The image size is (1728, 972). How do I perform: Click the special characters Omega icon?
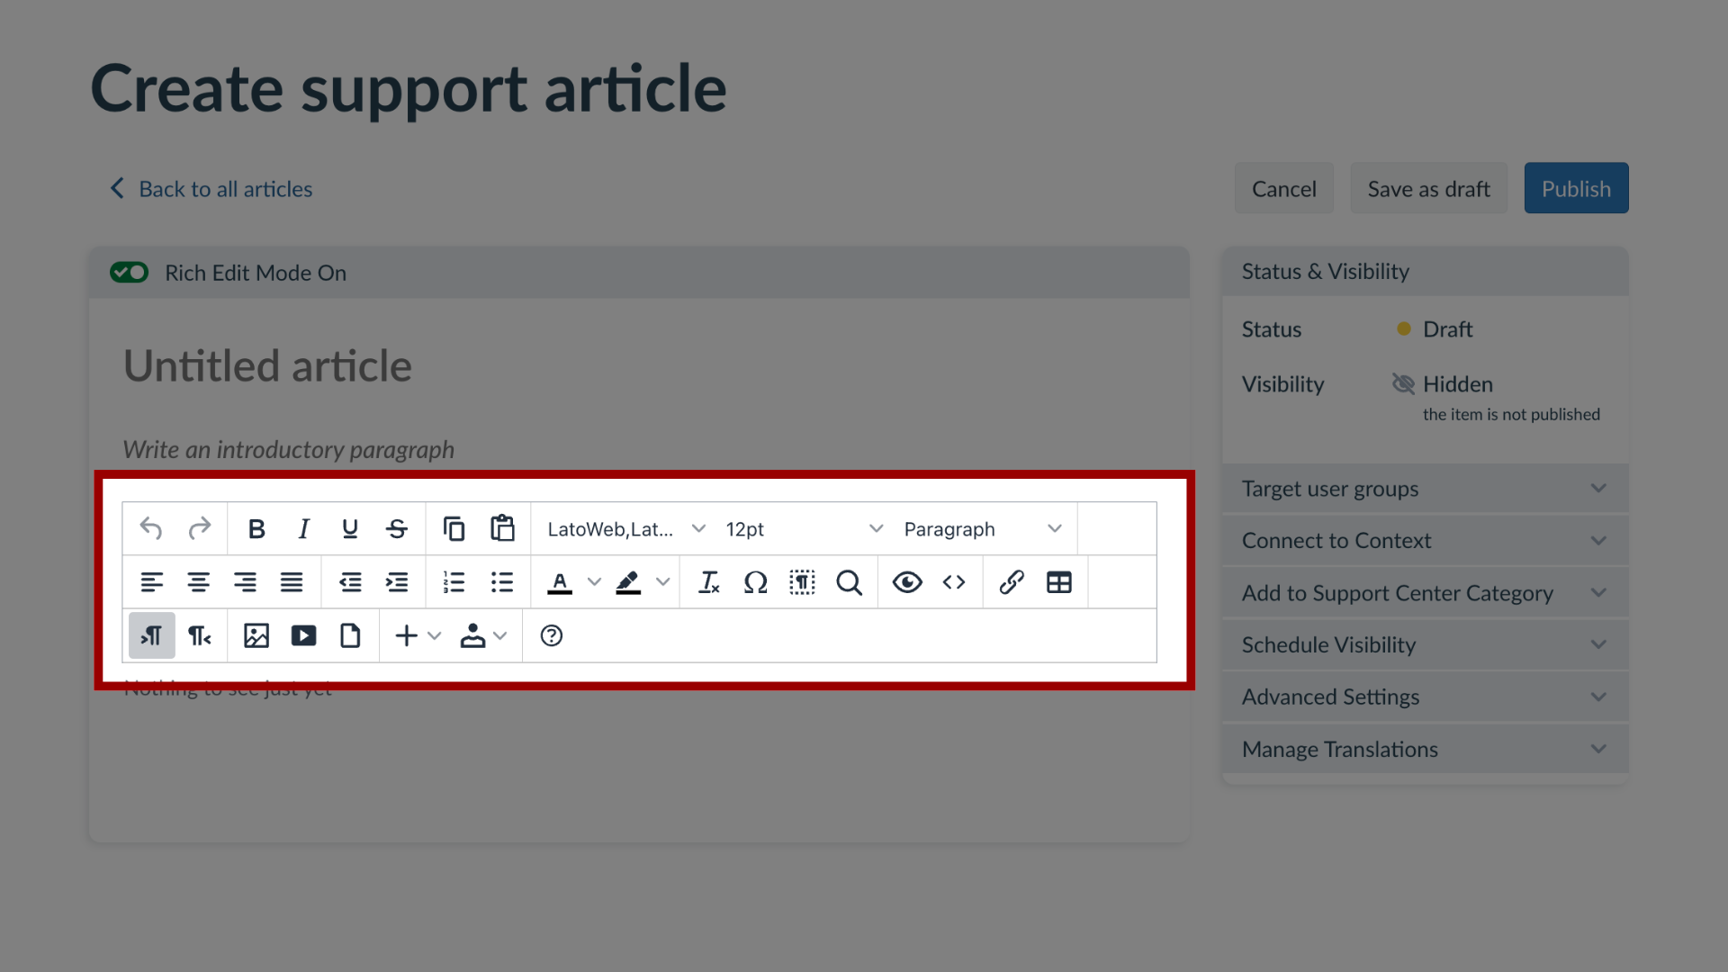click(x=755, y=581)
